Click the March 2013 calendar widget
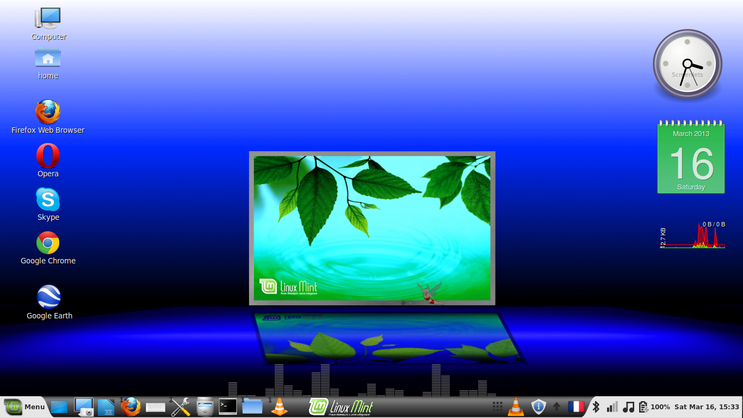The image size is (743, 418). (x=691, y=157)
